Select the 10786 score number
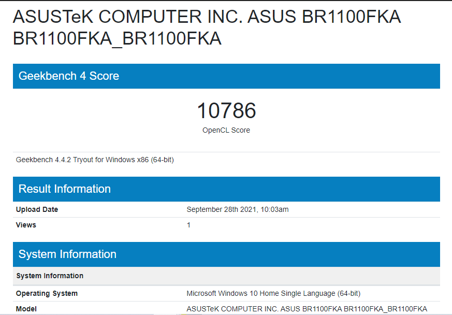Image resolution: width=452 pixels, height=315 pixels. [x=226, y=111]
